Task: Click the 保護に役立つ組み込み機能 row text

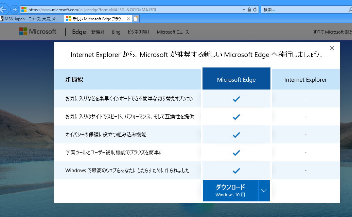Action: point(106,134)
